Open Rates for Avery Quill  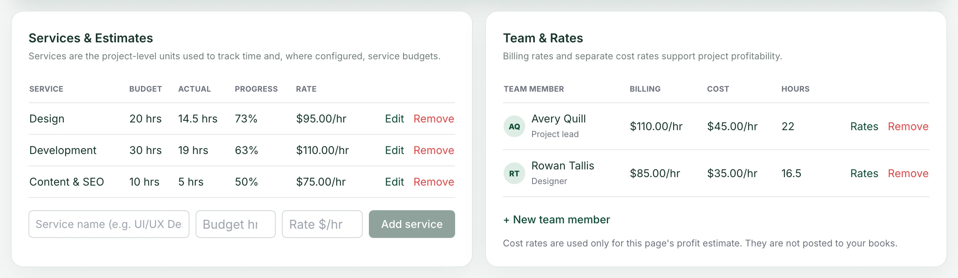pos(864,126)
